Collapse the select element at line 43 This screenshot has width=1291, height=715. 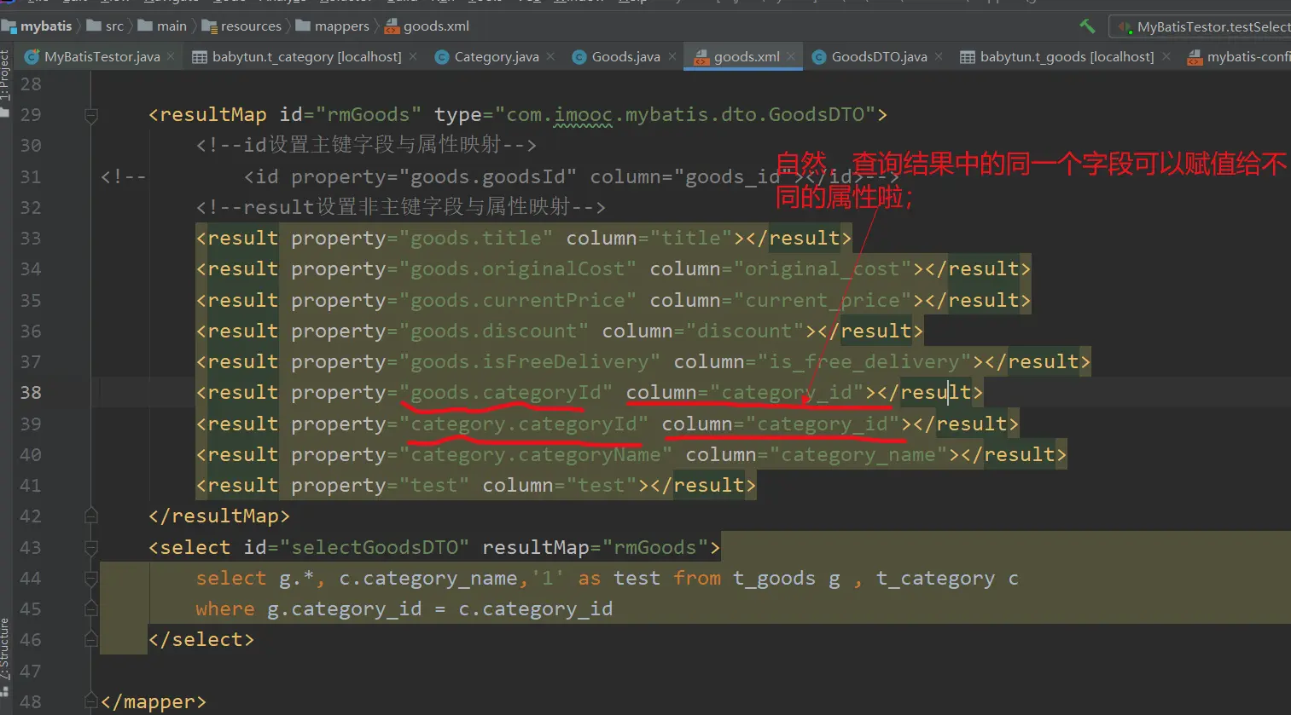91,547
